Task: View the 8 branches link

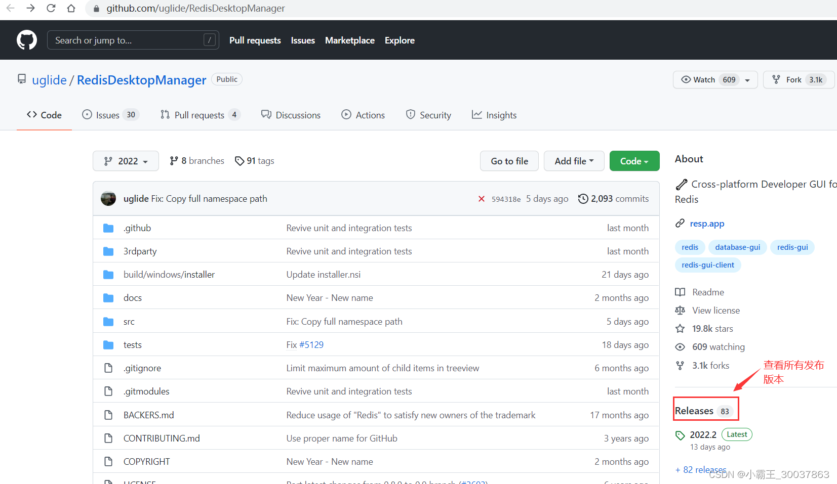Action: 197,161
